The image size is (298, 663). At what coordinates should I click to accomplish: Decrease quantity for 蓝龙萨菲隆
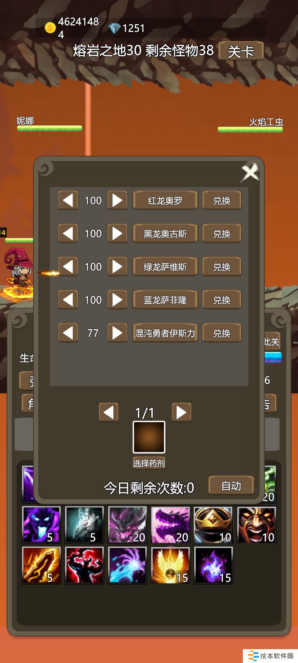tap(68, 300)
